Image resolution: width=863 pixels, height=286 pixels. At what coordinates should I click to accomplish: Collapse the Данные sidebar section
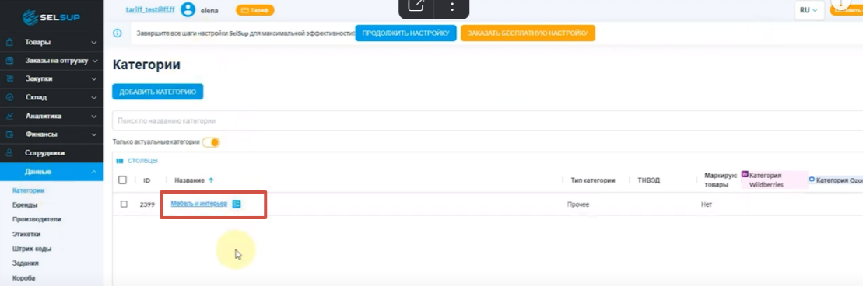51,172
